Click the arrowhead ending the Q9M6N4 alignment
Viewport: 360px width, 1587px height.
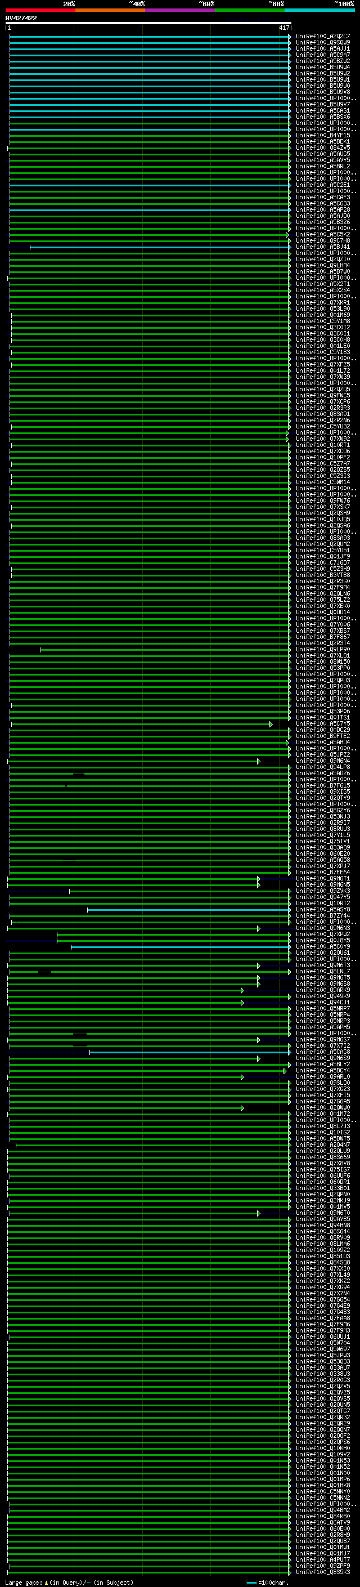coord(258,762)
